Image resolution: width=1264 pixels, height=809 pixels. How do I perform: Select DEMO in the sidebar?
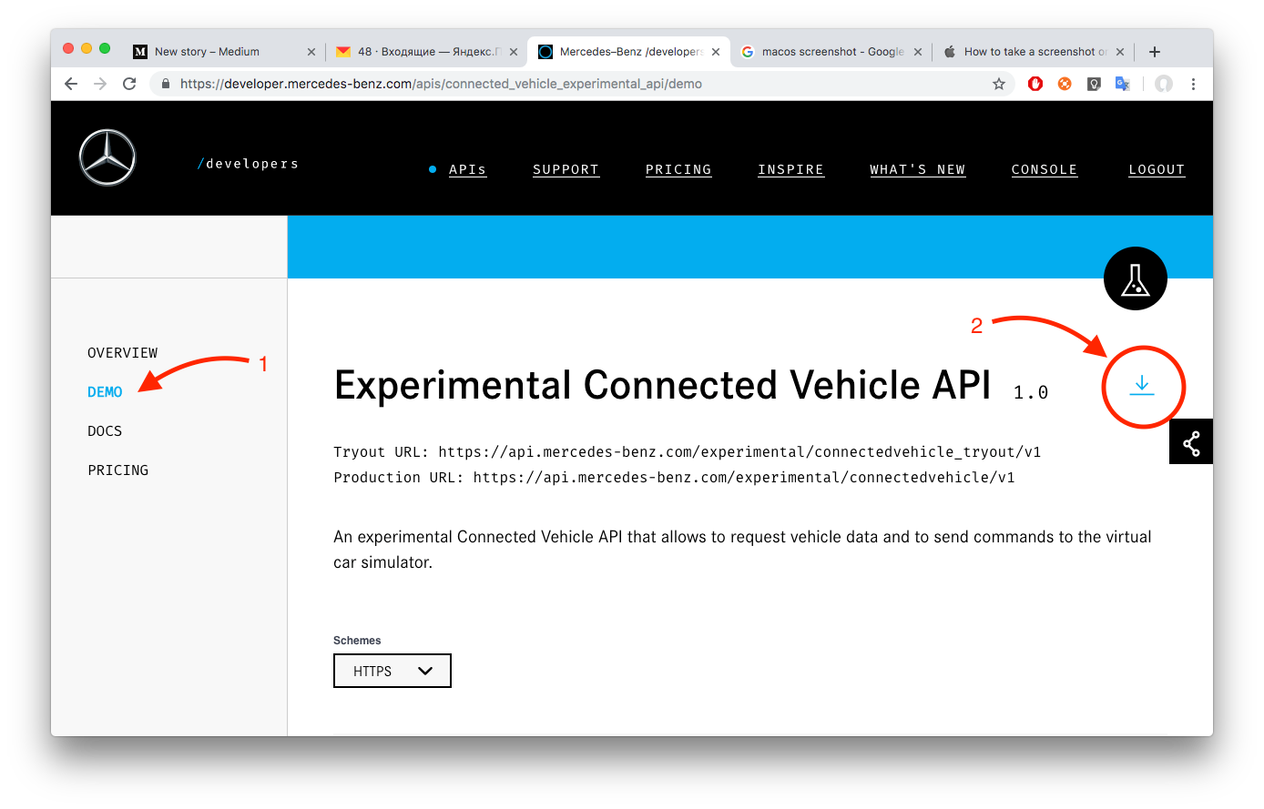pyautogui.click(x=105, y=392)
